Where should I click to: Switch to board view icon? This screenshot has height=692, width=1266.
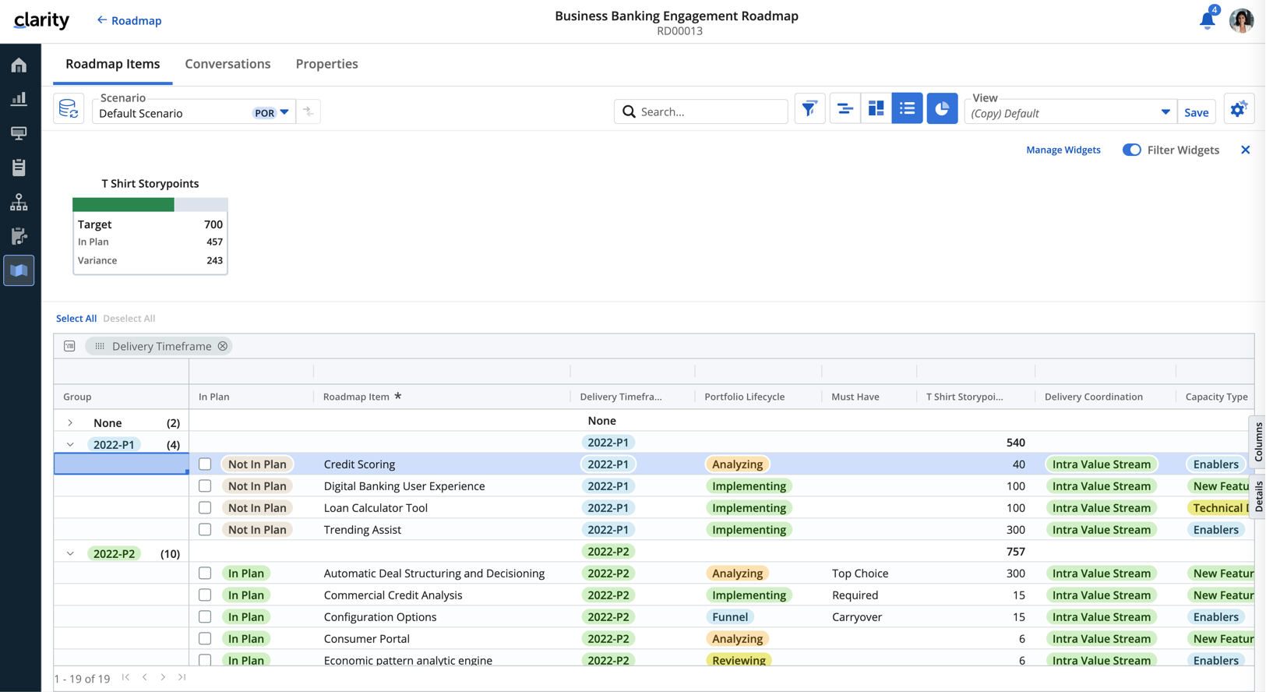coord(876,109)
